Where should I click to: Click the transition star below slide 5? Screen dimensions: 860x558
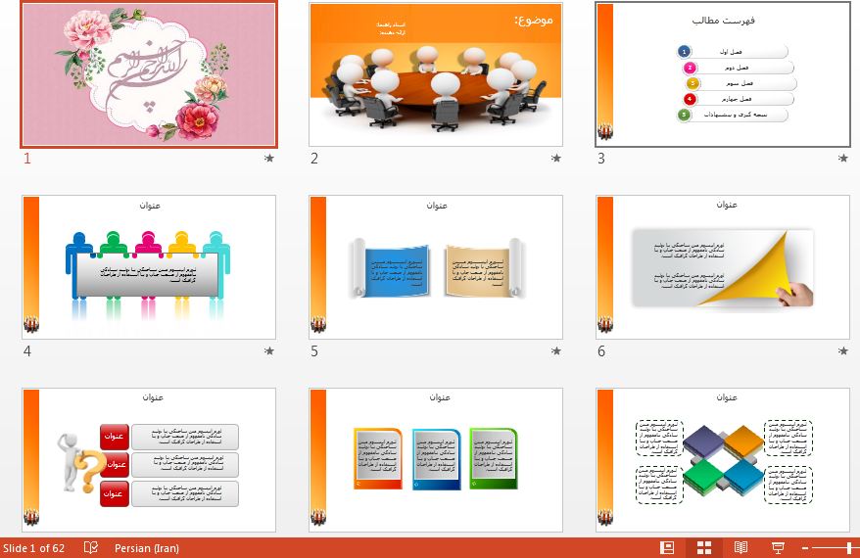pos(556,350)
